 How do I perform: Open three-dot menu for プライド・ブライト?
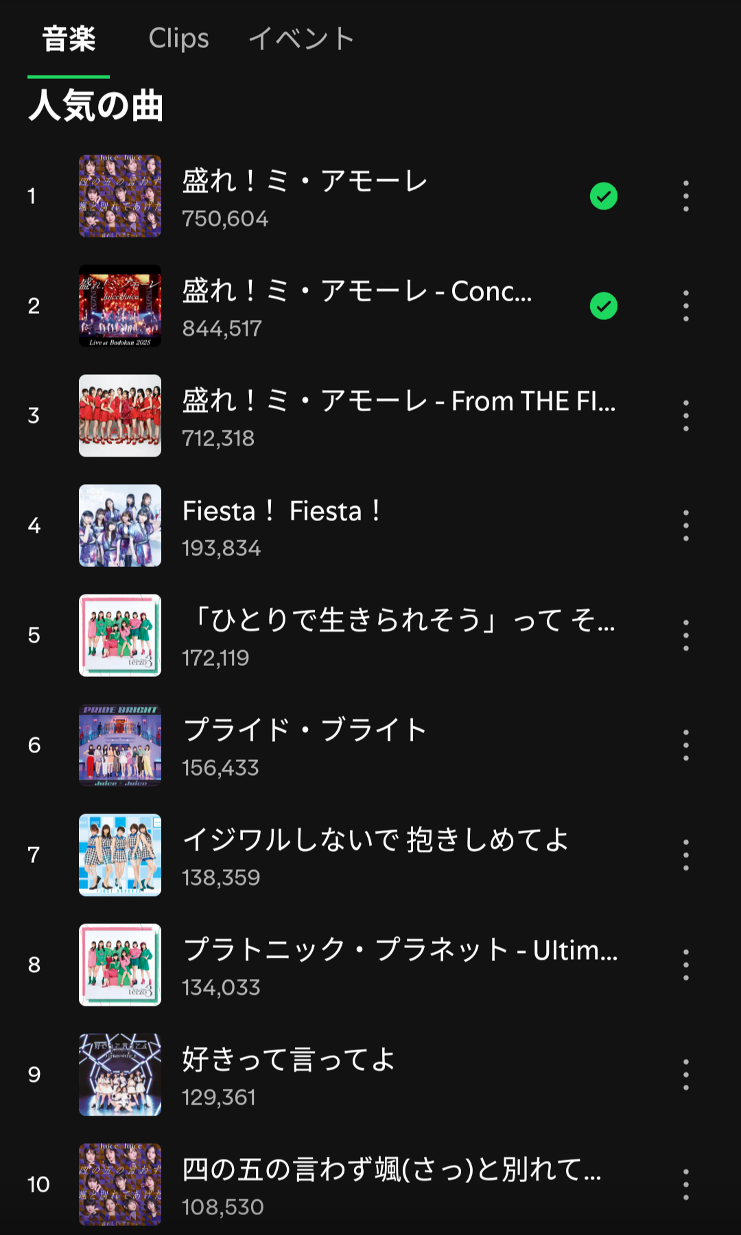685,745
